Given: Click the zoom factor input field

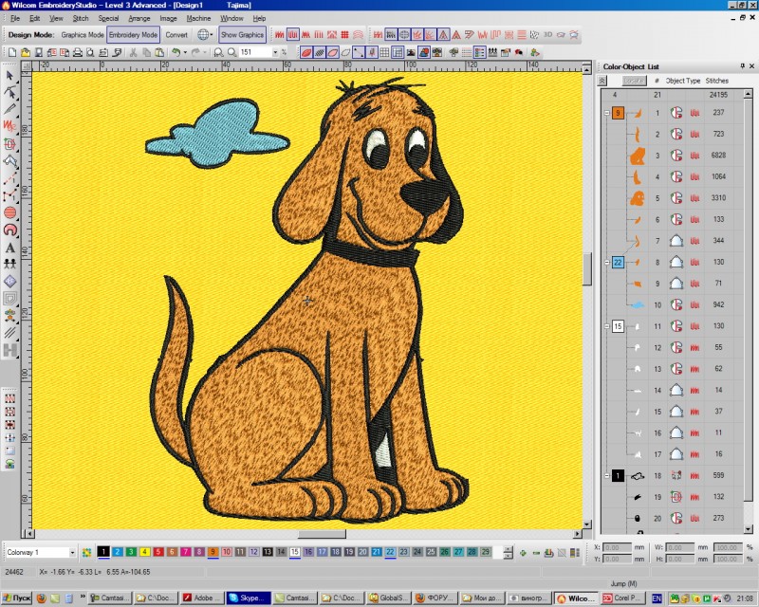Looking at the screenshot, I should pos(255,52).
